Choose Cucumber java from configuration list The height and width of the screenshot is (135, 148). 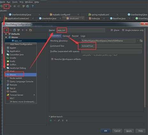click(21, 55)
